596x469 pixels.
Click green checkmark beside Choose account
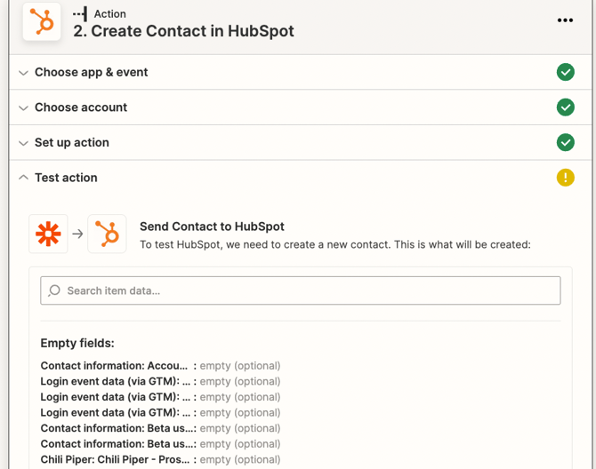(565, 107)
